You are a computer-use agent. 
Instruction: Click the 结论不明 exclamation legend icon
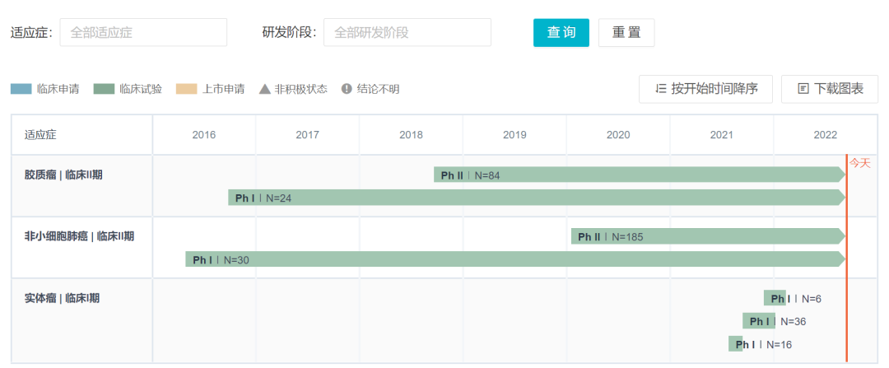click(x=347, y=89)
